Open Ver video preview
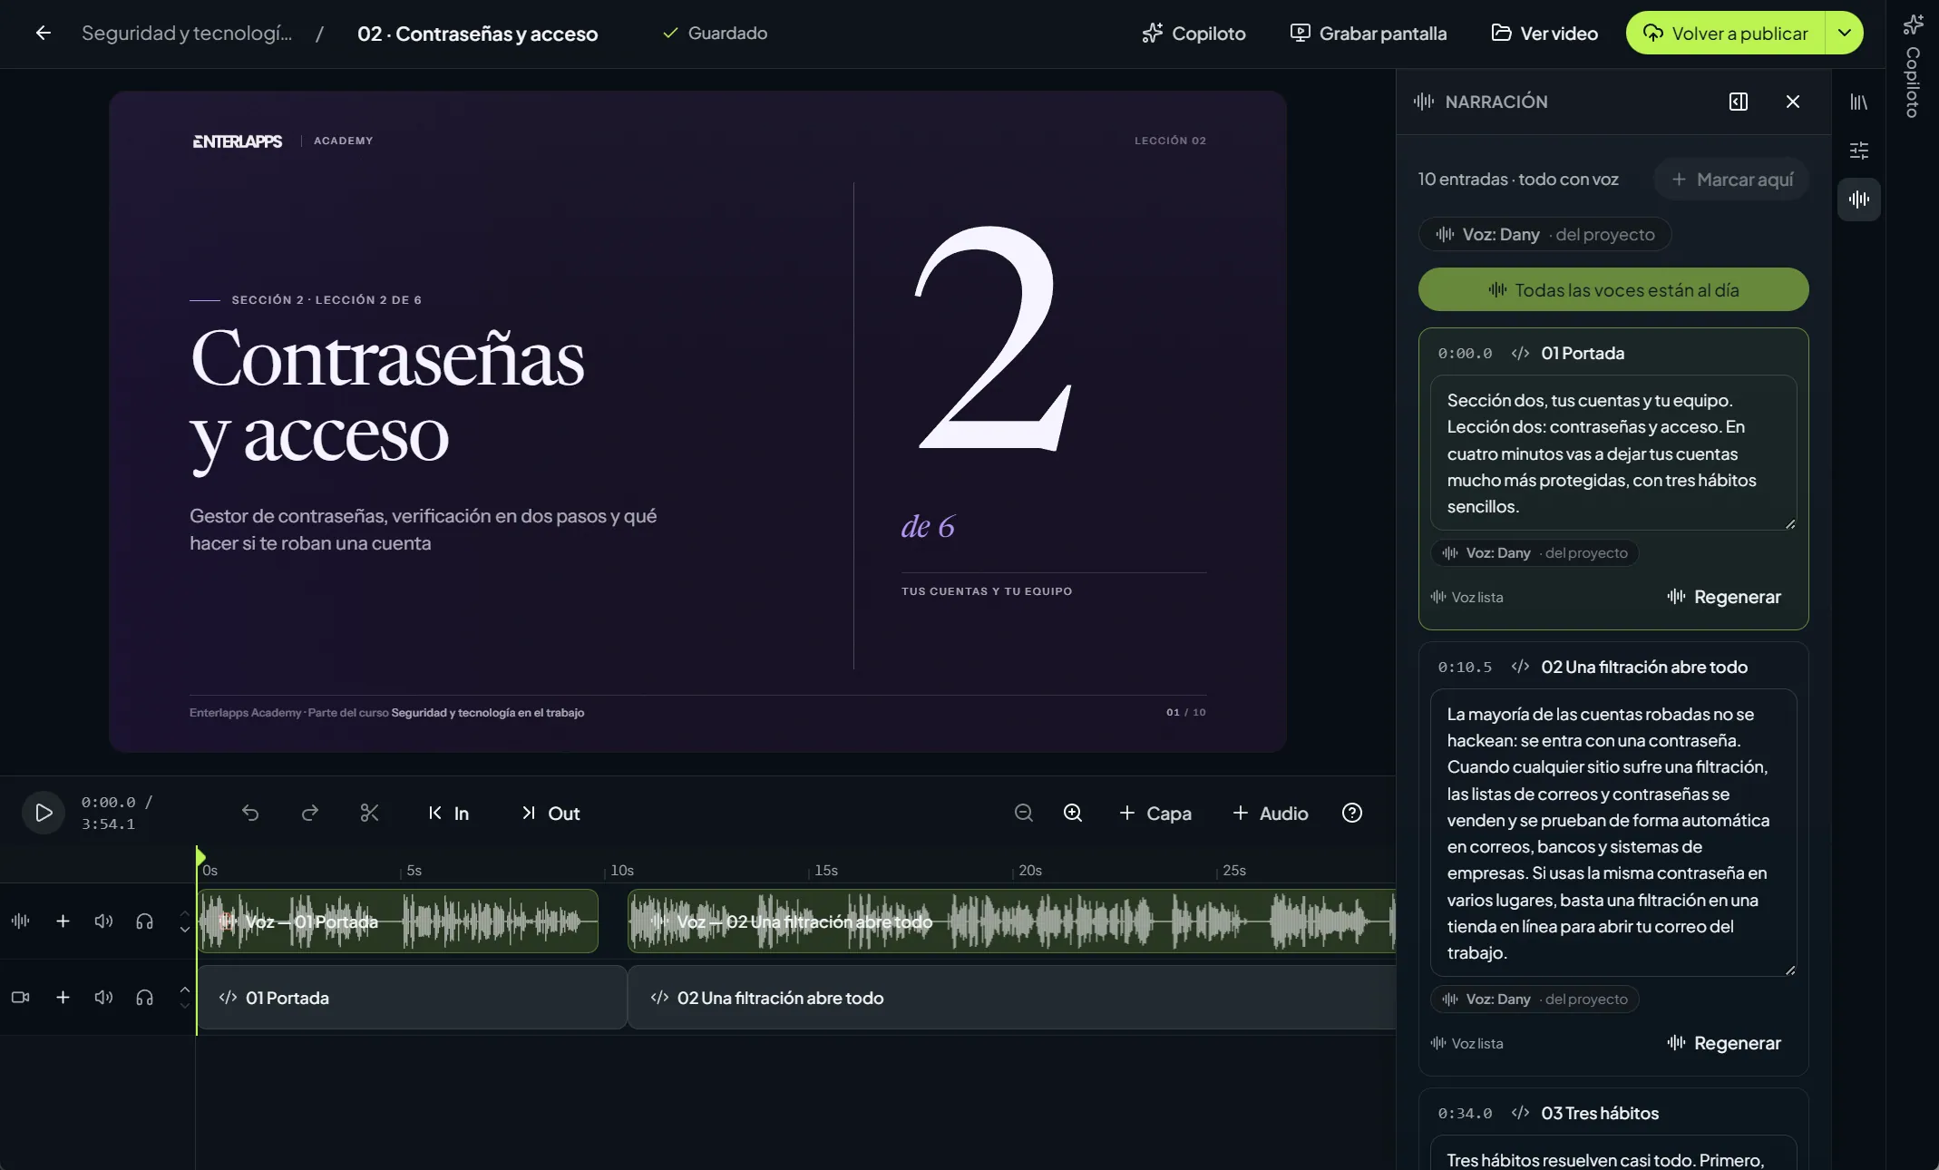 click(x=1544, y=34)
